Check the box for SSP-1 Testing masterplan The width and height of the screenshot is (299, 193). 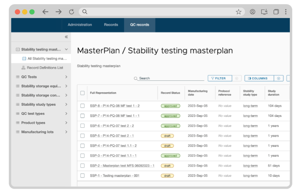[x=82, y=175]
